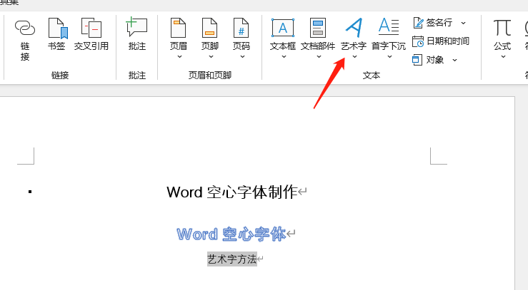Image resolution: width=528 pixels, height=290 pixels.
Task: Click the 文本 group label
Action: coord(371,76)
